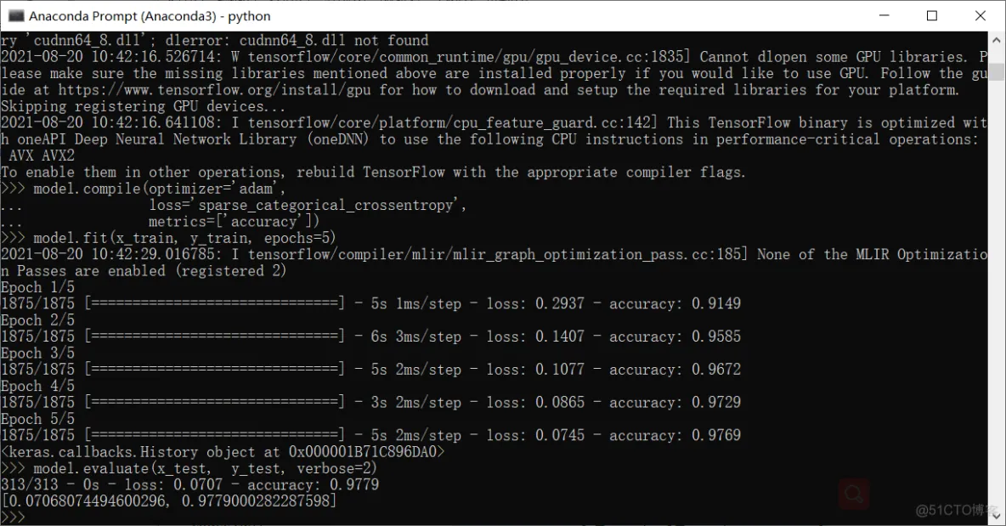The height and width of the screenshot is (526, 1006).
Task: Click the keras History object output line
Action: point(223,451)
